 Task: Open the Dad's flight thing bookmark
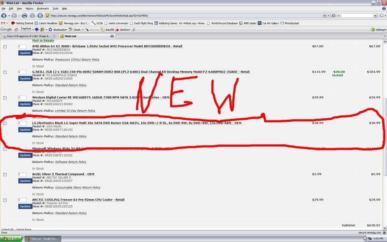click(141, 23)
